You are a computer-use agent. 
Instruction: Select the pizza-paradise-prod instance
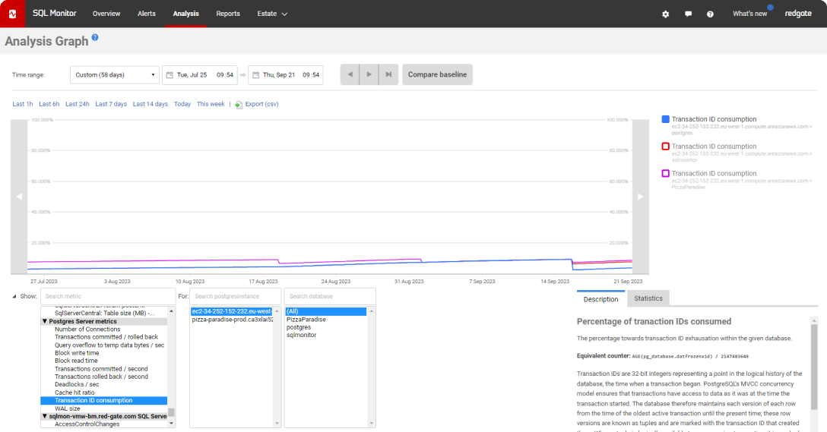click(232, 320)
